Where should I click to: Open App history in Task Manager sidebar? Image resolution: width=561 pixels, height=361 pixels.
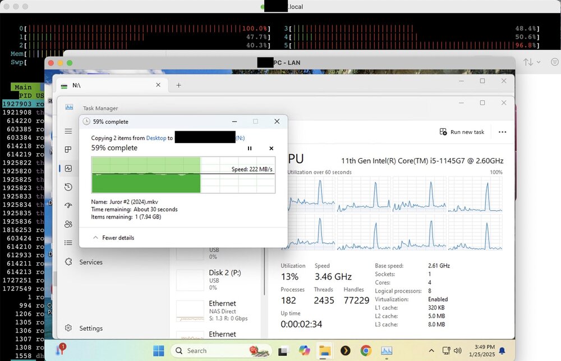68,187
